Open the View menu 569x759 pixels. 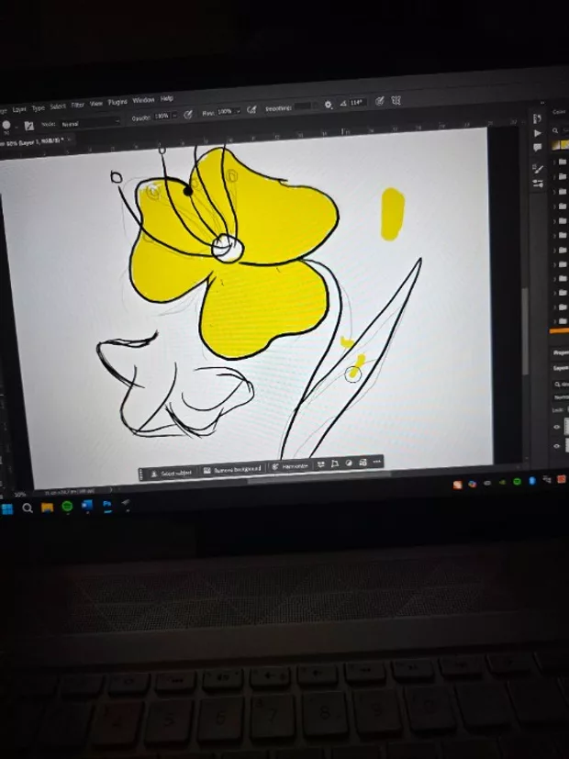96,104
